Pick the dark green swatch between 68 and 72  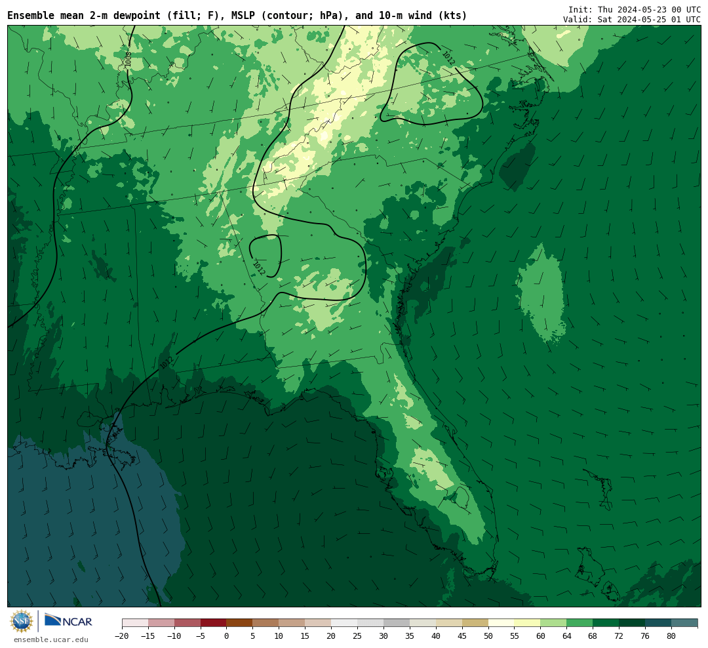(x=606, y=623)
